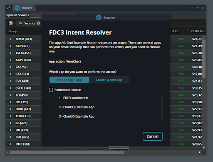The height and width of the screenshot is (162, 213).
Task: Click the horizontal scrollbar right arrow
Action: (x=200, y=152)
